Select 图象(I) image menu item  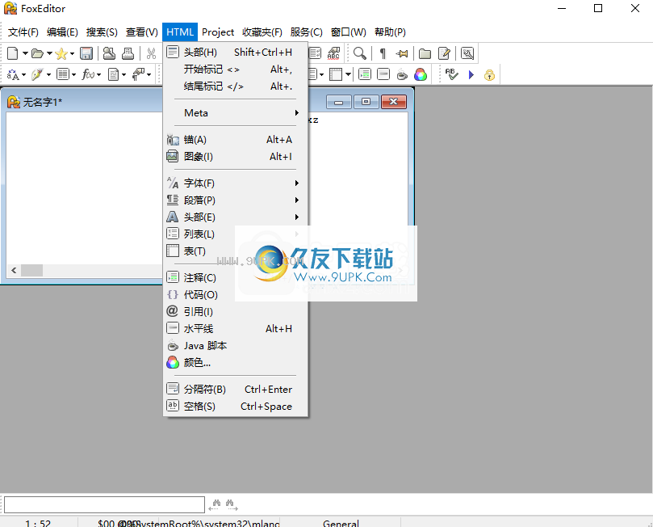coord(236,157)
